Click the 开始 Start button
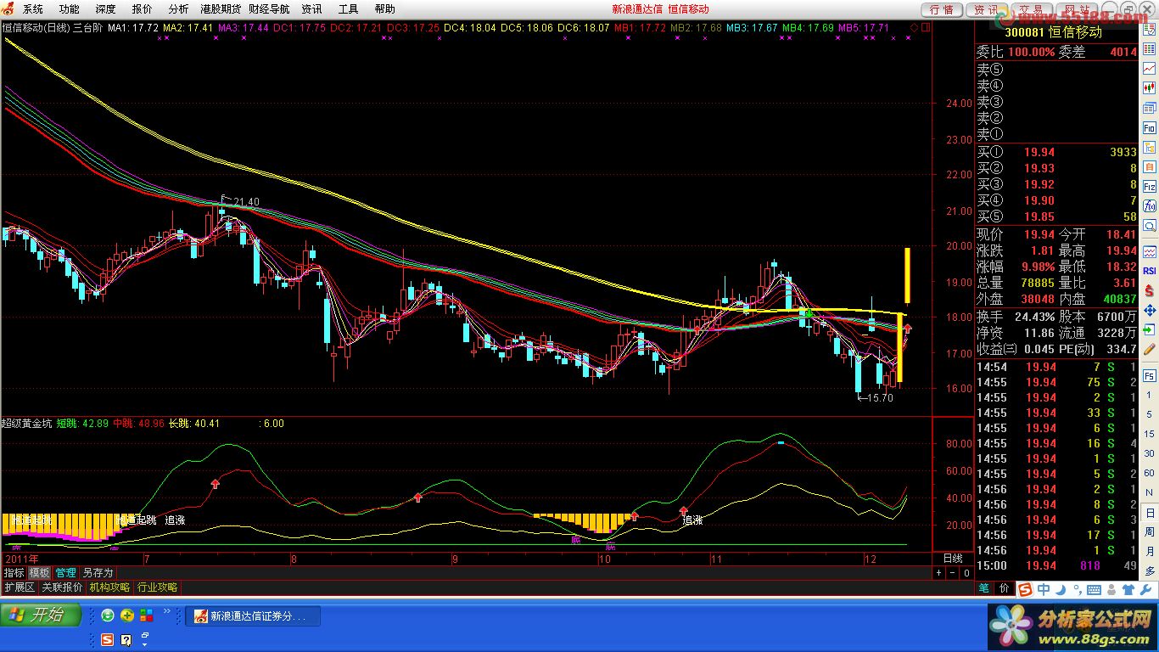 point(41,615)
